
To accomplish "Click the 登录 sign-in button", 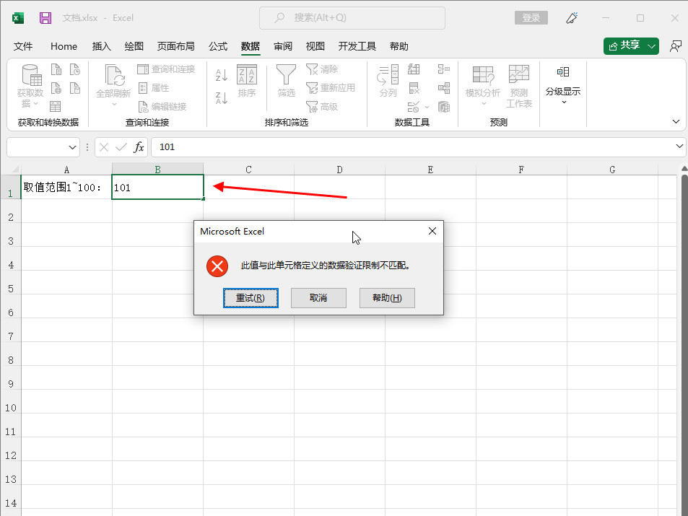I will [x=531, y=18].
